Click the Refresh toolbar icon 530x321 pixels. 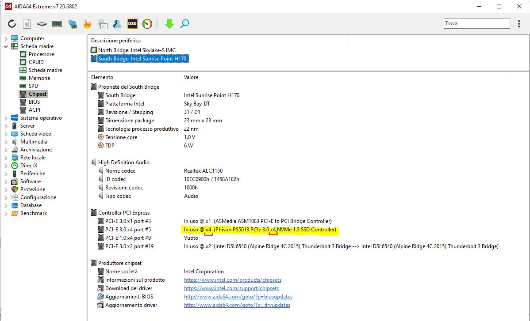point(12,23)
